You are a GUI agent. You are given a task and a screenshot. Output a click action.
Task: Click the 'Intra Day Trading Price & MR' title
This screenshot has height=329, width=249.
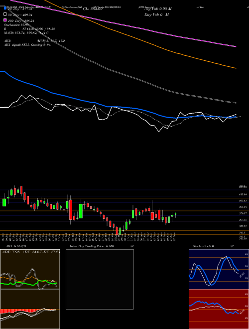click(92, 246)
